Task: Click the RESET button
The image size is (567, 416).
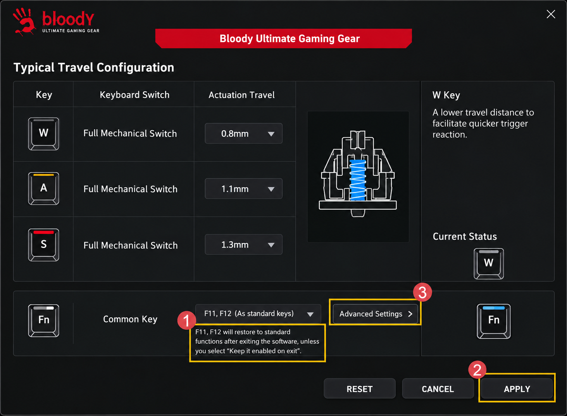Action: 360,389
